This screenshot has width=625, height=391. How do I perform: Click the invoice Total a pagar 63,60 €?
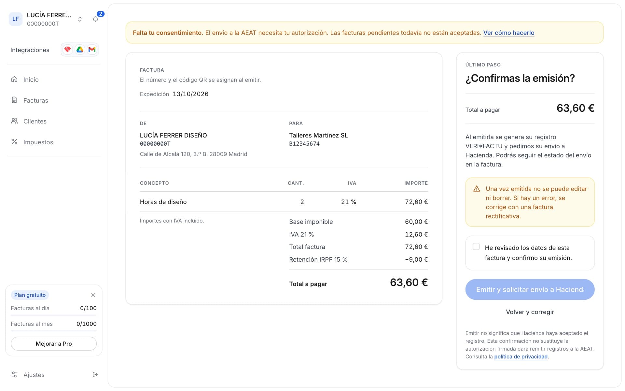click(x=409, y=282)
